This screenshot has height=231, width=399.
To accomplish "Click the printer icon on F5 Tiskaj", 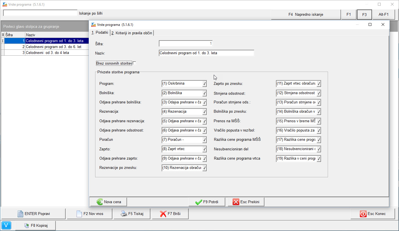I will (x=124, y=214).
